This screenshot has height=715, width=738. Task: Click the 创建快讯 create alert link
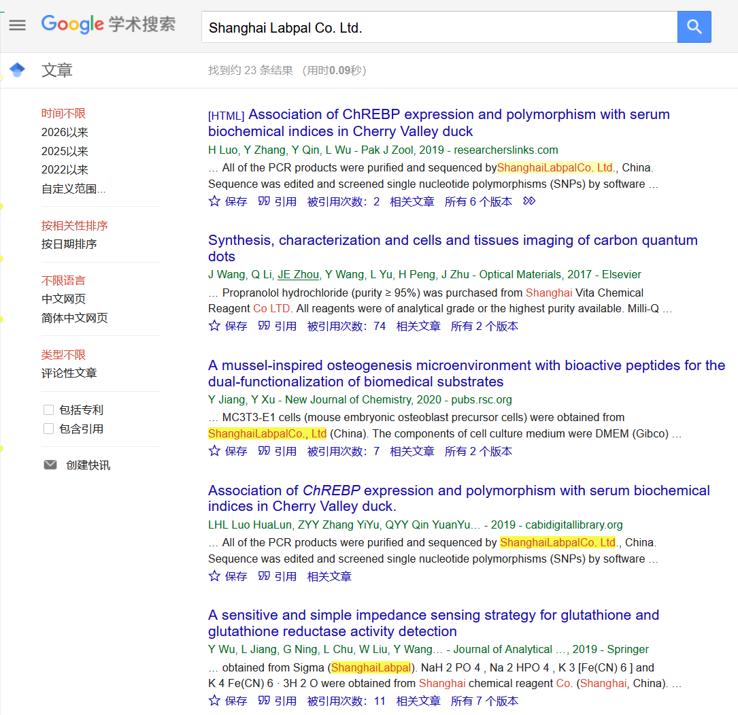coord(88,465)
